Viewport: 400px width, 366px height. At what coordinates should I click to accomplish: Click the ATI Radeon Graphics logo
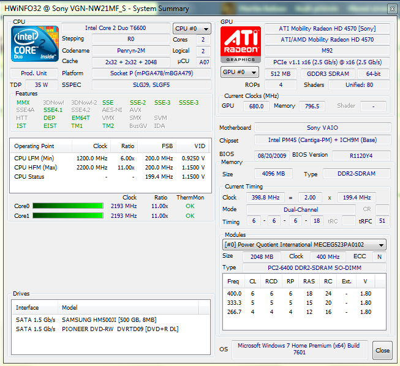[240, 45]
